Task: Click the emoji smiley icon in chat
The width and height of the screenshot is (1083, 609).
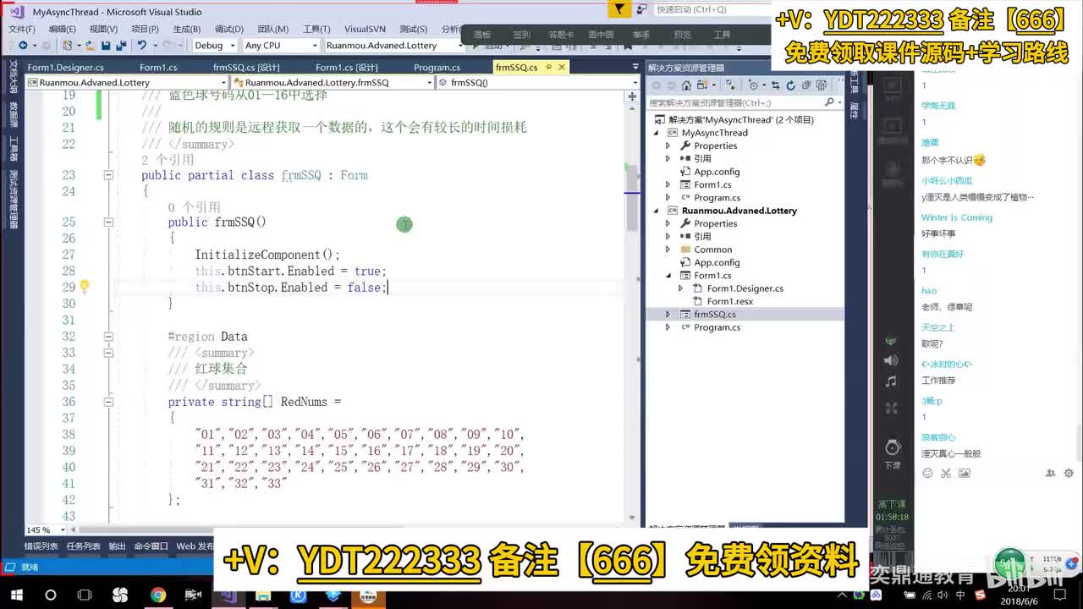Action: (x=928, y=474)
